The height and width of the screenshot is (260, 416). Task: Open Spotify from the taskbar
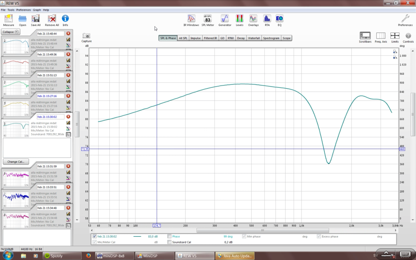61,256
